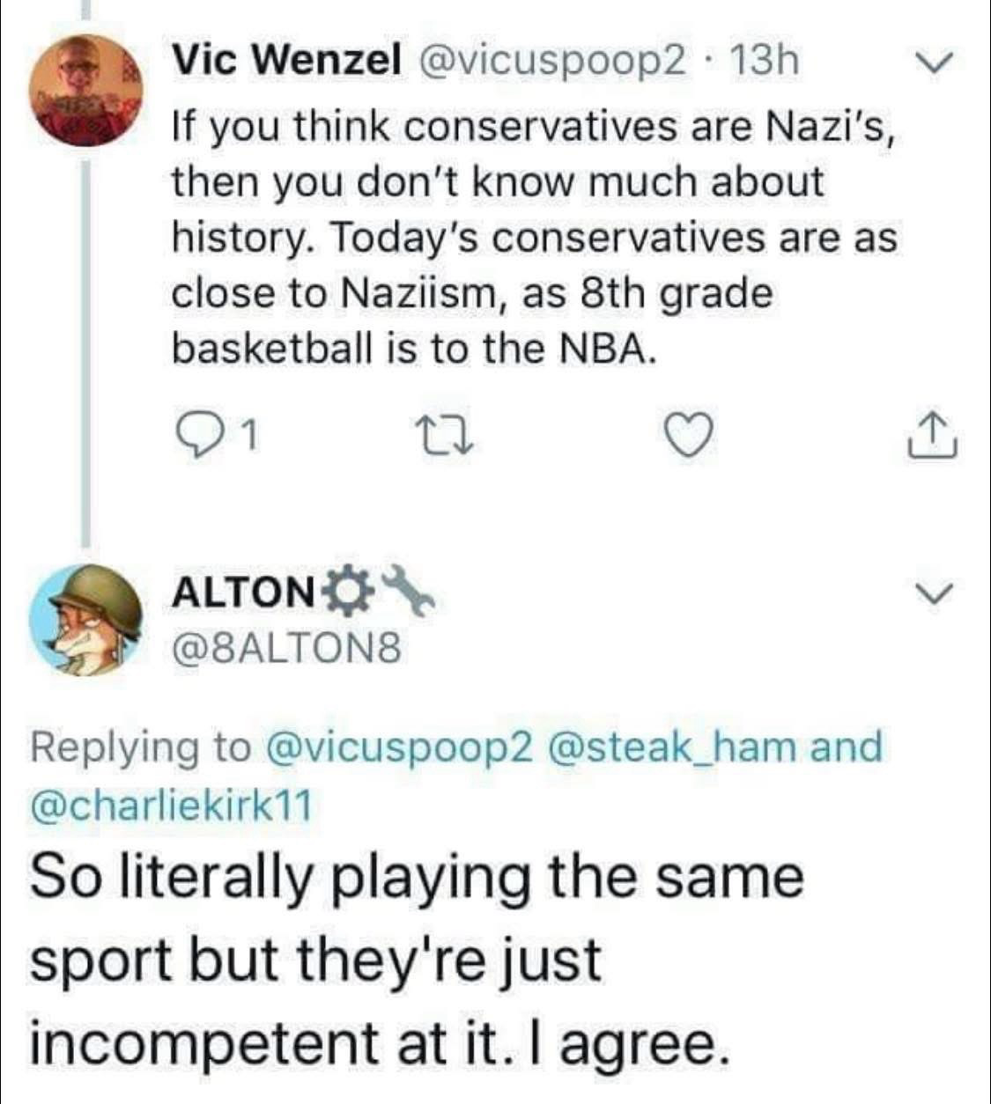Open the @8ALTON8 handle
This screenshot has height=1104, width=991.
(x=288, y=650)
